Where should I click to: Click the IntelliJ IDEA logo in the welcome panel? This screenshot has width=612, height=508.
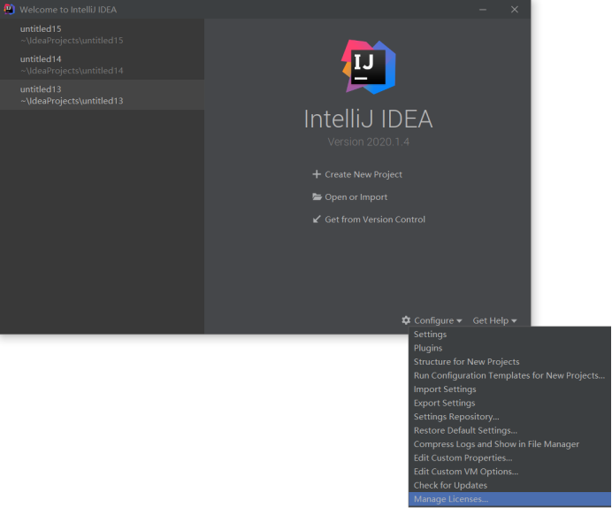pyautogui.click(x=369, y=66)
